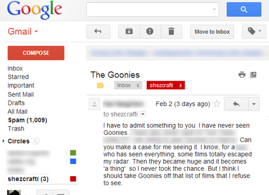Delete the email with the trash can icon

click(171, 32)
